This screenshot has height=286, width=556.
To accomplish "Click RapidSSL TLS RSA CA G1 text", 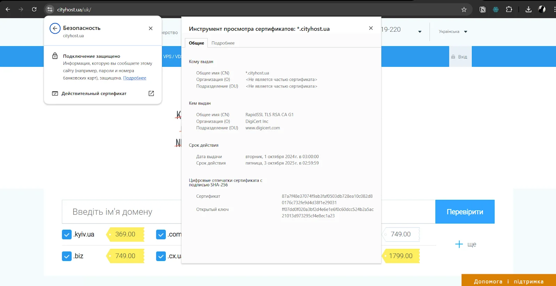I will point(270,115).
